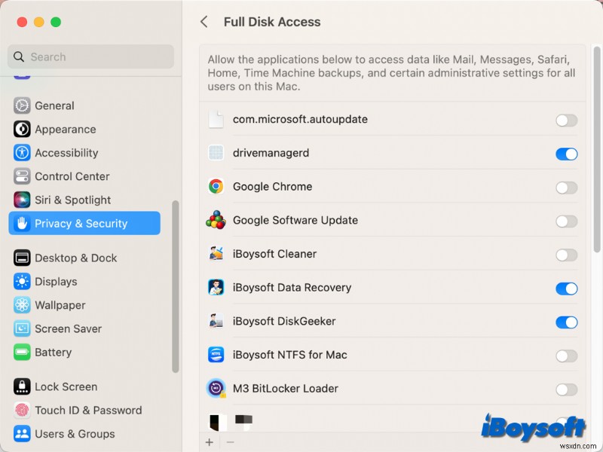This screenshot has width=603, height=452.
Task: Click the com.microsoft.autoupdate name
Action: 300,119
